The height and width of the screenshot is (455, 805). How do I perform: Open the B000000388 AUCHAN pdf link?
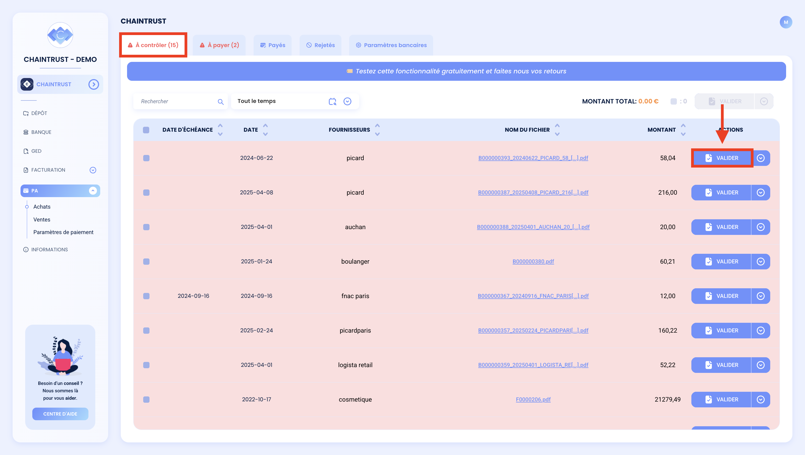pyautogui.click(x=533, y=227)
